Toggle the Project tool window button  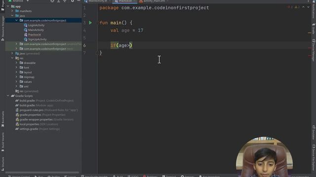[2, 5]
